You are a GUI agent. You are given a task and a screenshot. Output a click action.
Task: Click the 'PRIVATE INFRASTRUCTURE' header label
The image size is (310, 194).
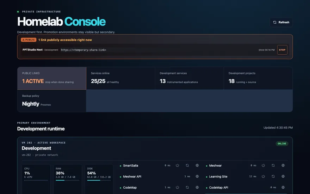(x=41, y=12)
